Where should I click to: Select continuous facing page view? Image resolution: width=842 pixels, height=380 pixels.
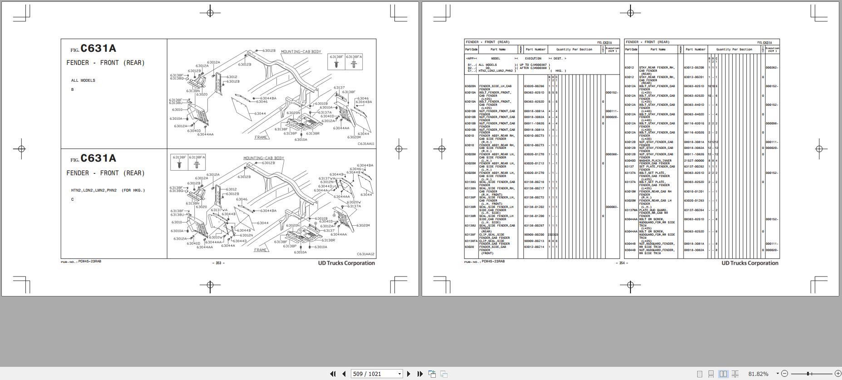[735, 374]
